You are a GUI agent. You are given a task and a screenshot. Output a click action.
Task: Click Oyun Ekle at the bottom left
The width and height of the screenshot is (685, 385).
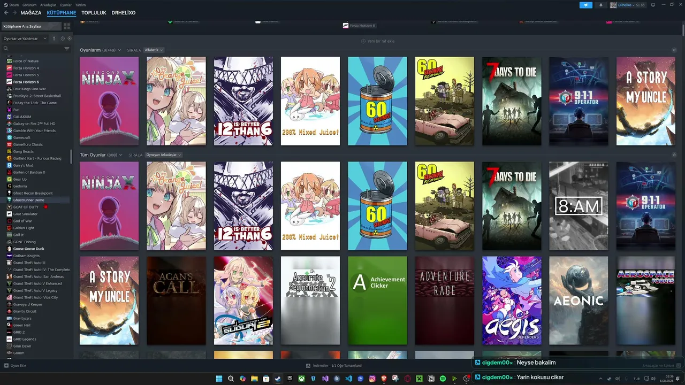pos(15,365)
